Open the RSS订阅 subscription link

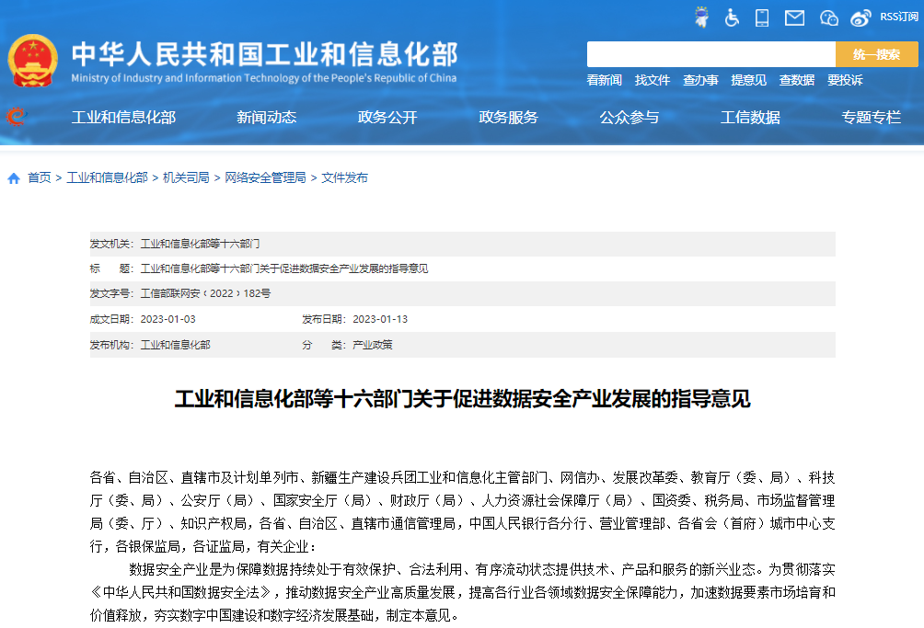pos(896,17)
